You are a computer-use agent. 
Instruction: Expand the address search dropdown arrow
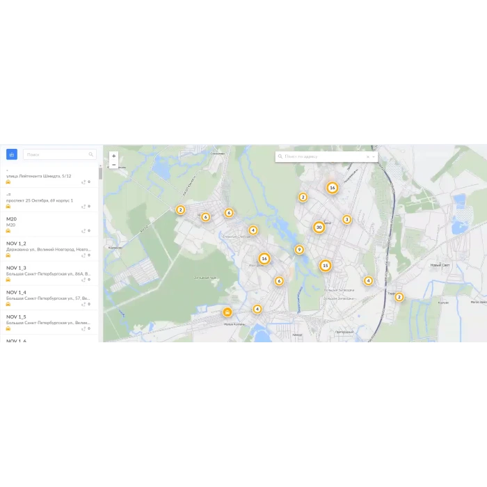coord(374,157)
